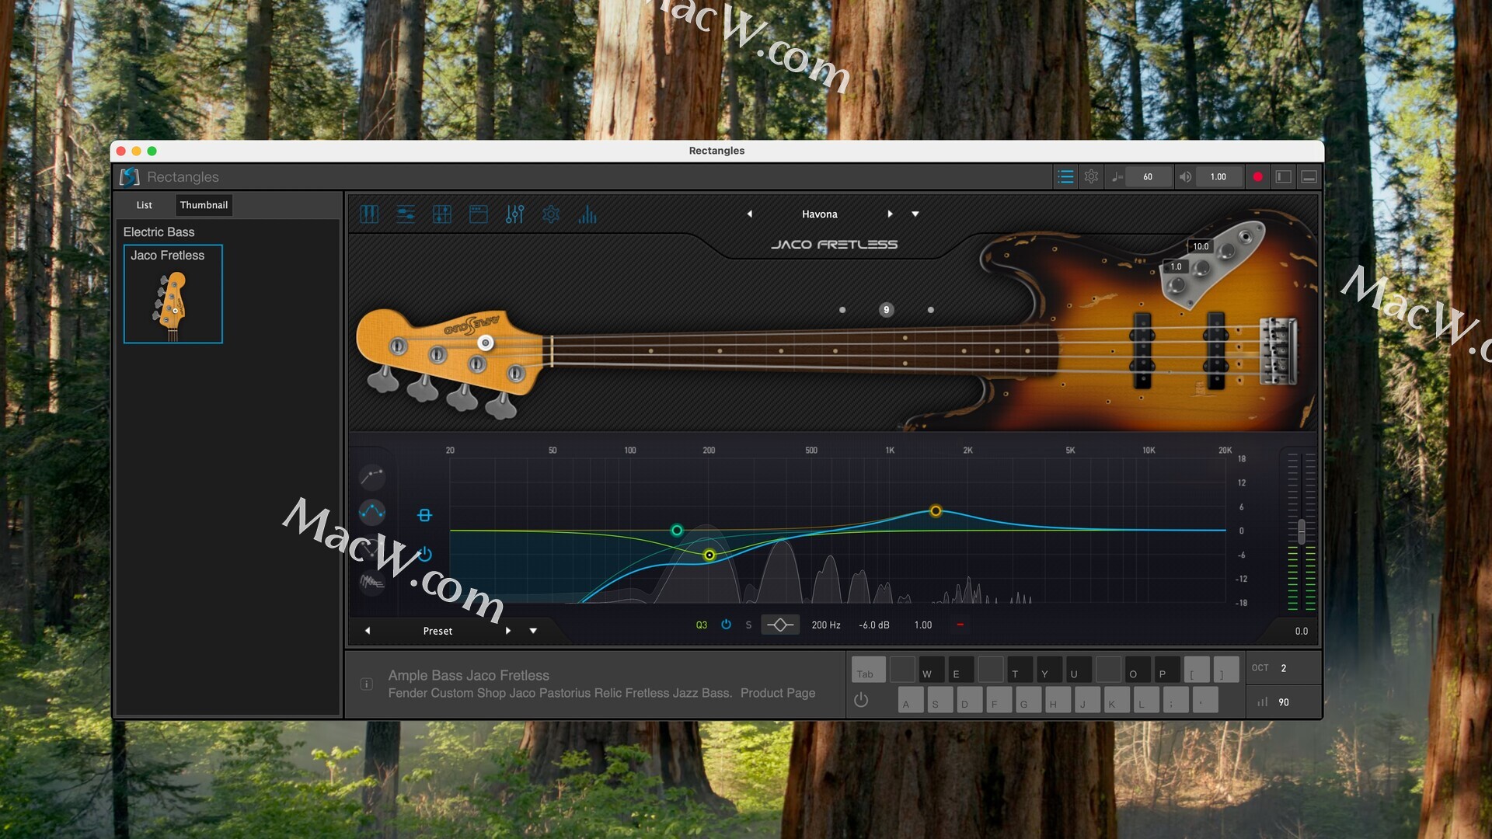Click the highlighted tuning peg on headstock
The height and width of the screenshot is (839, 1492).
[486, 343]
